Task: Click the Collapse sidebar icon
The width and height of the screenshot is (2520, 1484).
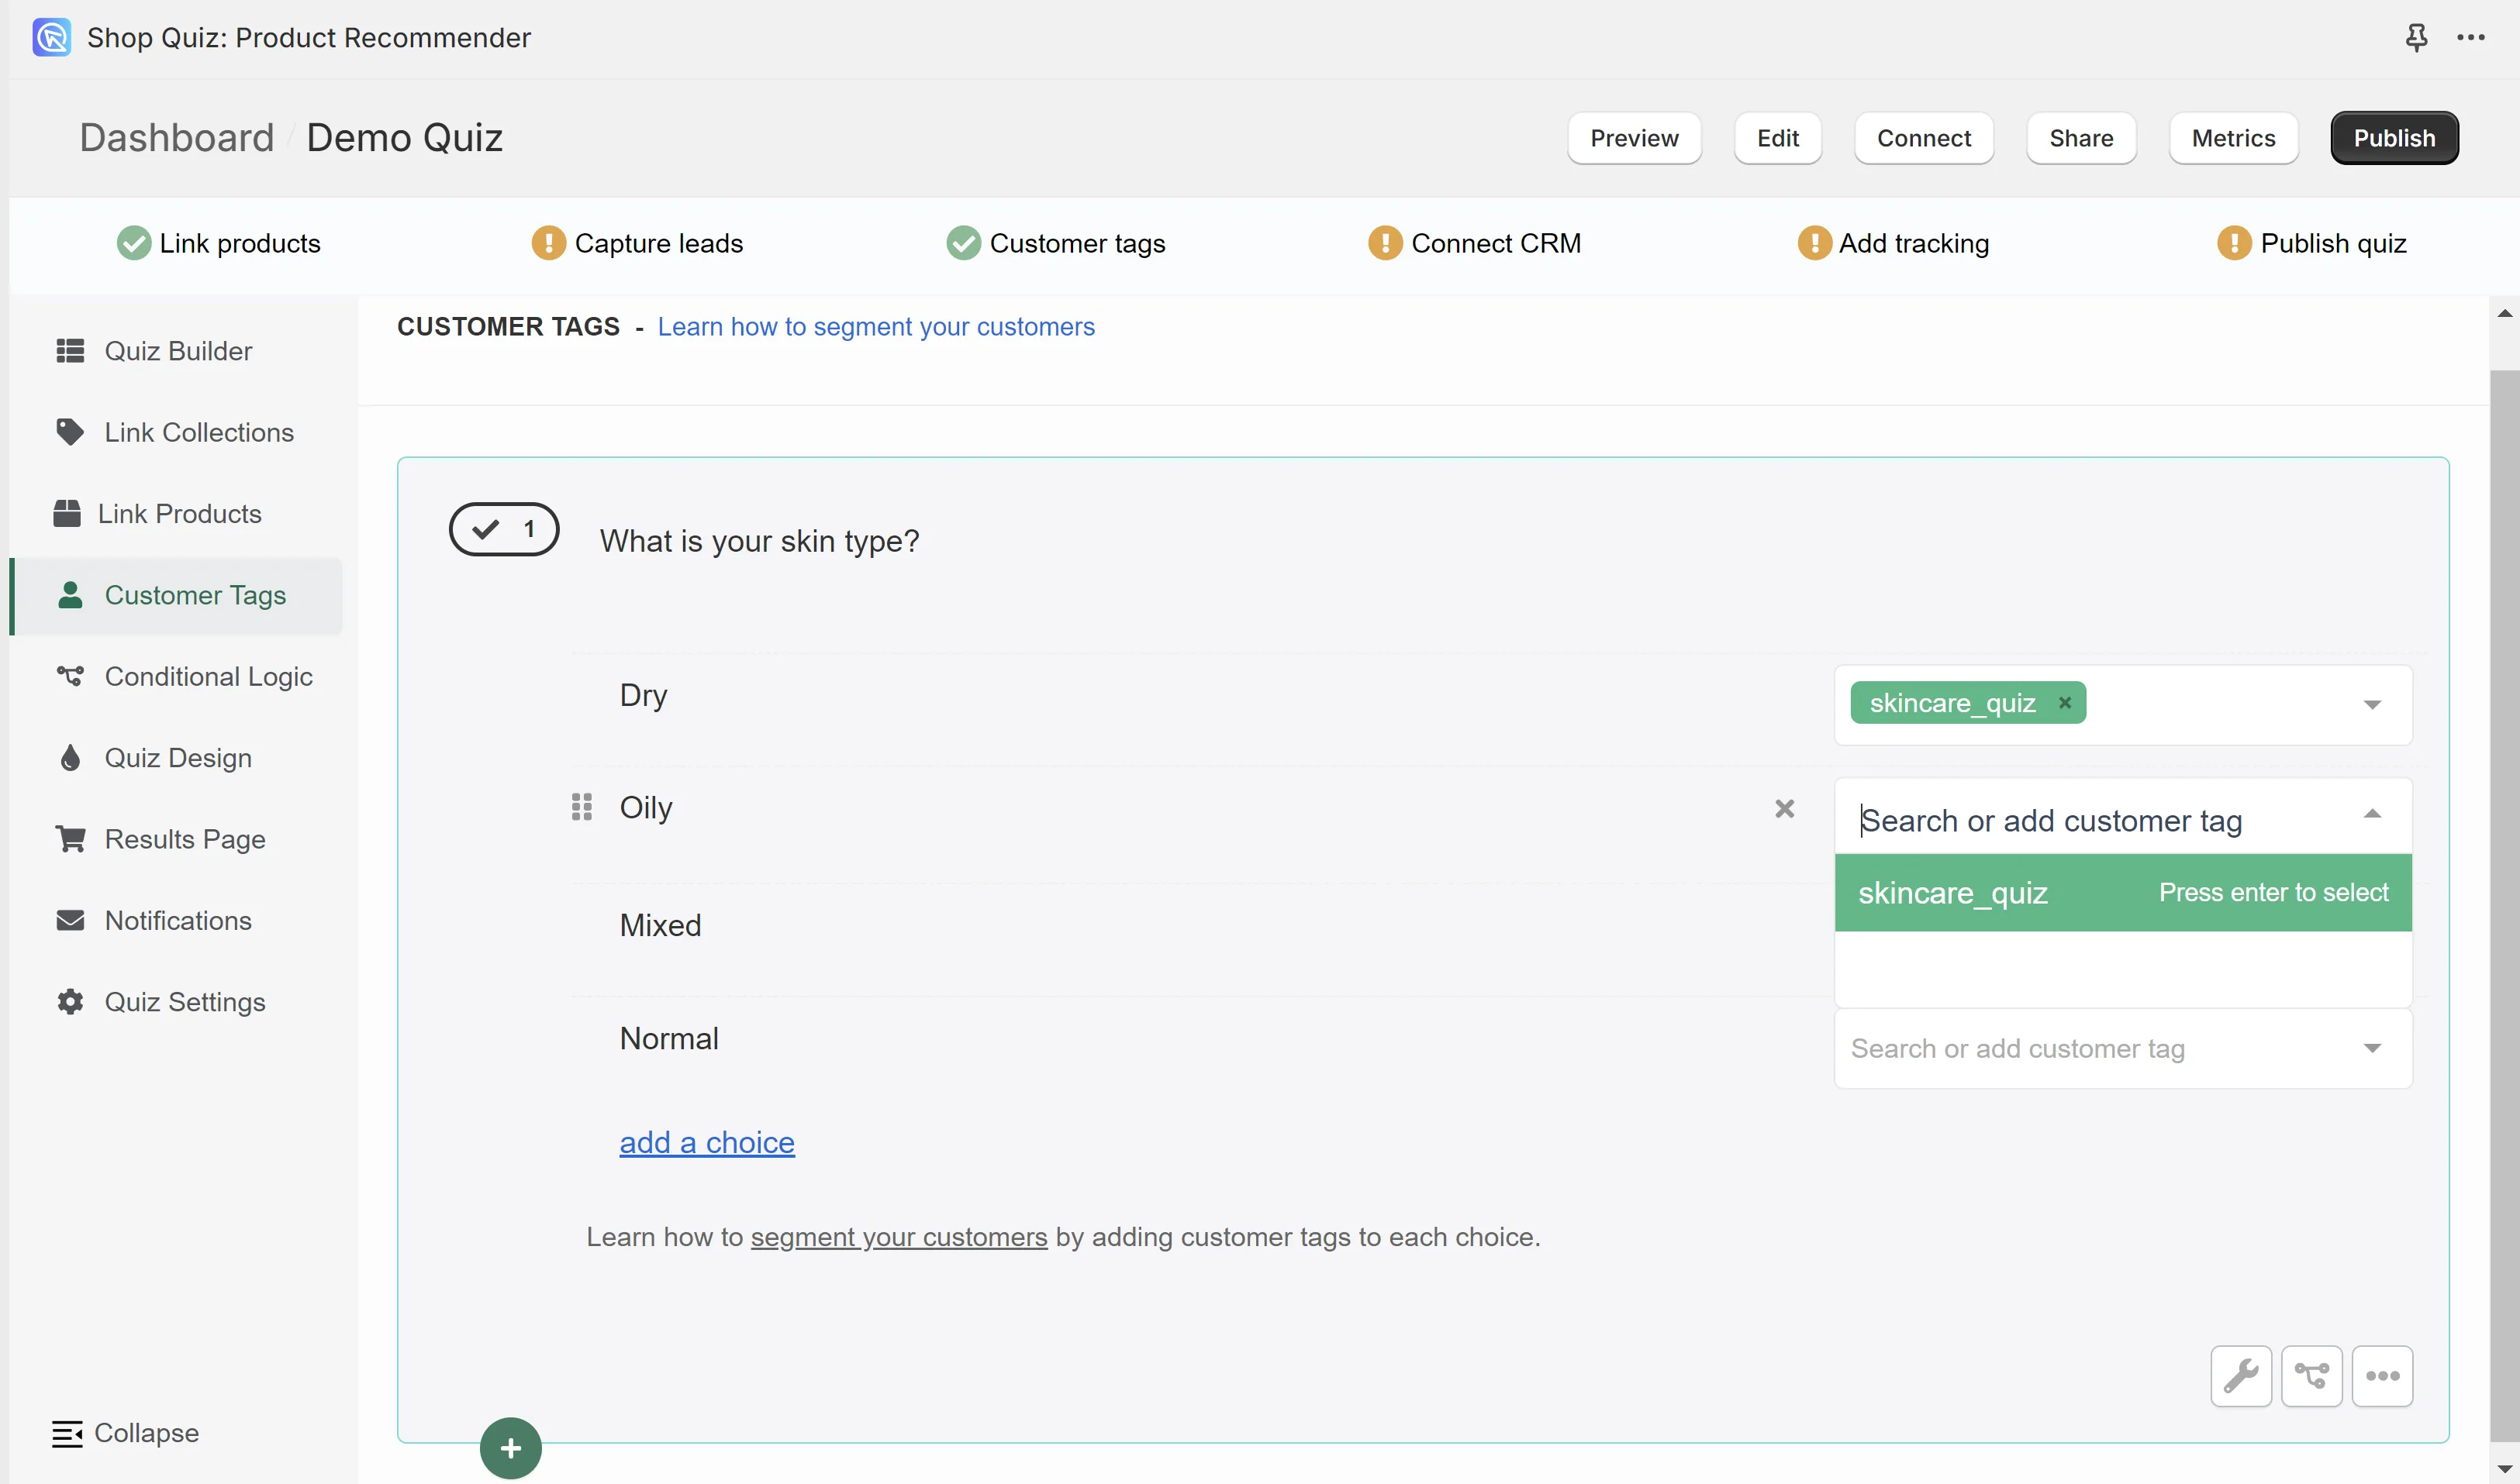Action: coord(67,1433)
